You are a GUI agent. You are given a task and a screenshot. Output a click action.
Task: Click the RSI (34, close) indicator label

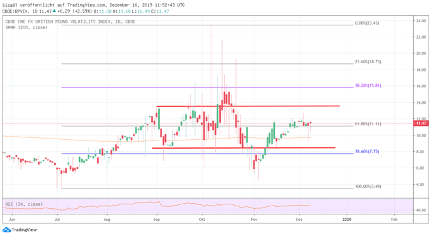point(23,204)
